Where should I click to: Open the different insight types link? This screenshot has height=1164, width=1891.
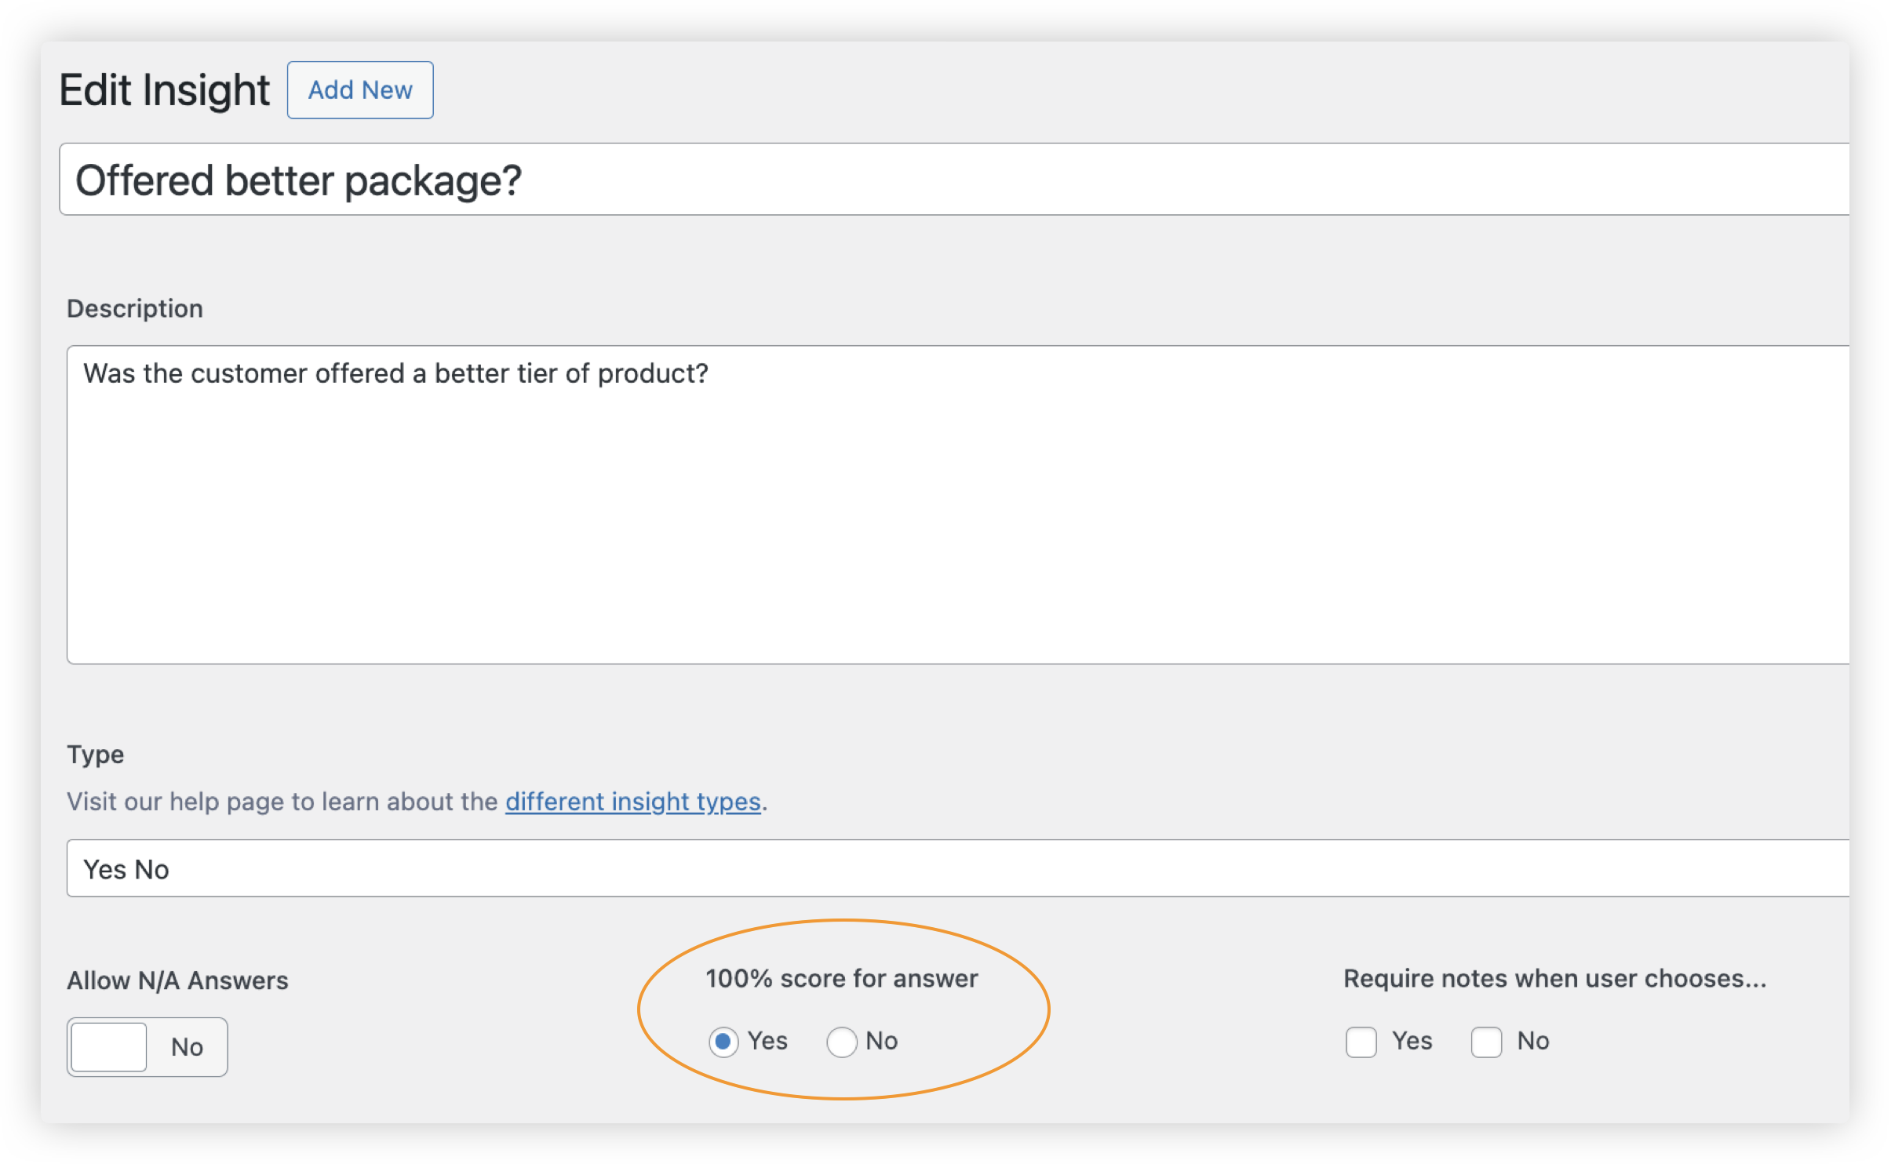click(x=632, y=802)
